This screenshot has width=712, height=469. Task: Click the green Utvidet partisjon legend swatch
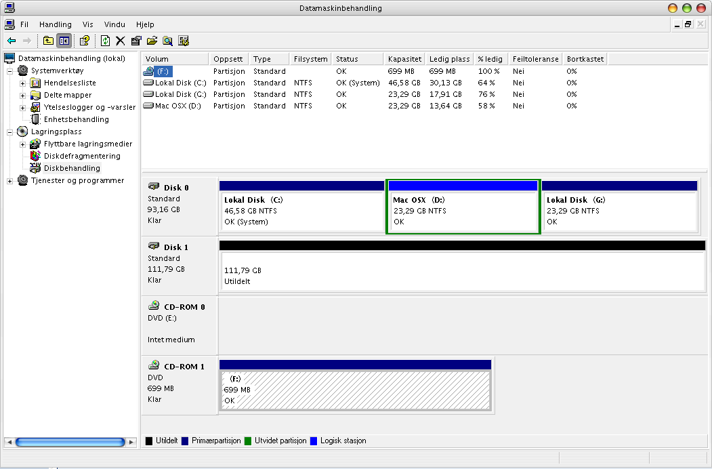[x=248, y=441]
